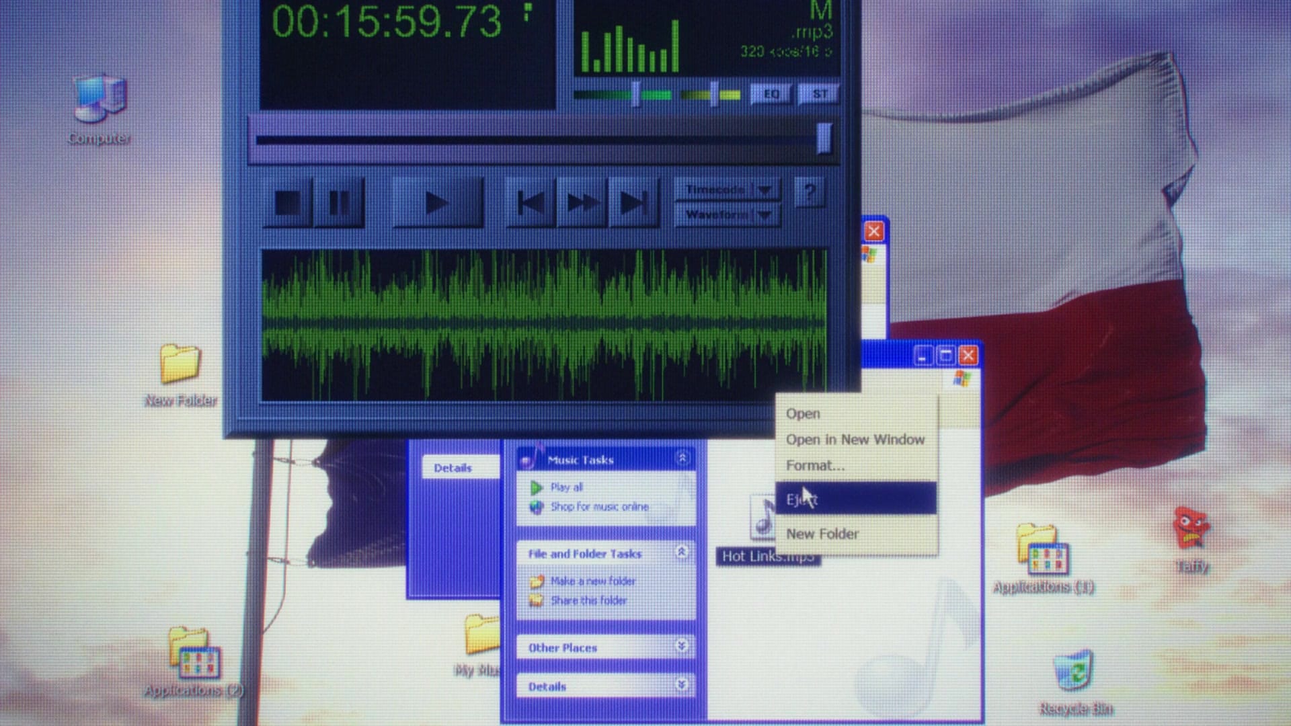This screenshot has height=726, width=1291.
Task: Close the music folder window
Action: [x=968, y=356]
